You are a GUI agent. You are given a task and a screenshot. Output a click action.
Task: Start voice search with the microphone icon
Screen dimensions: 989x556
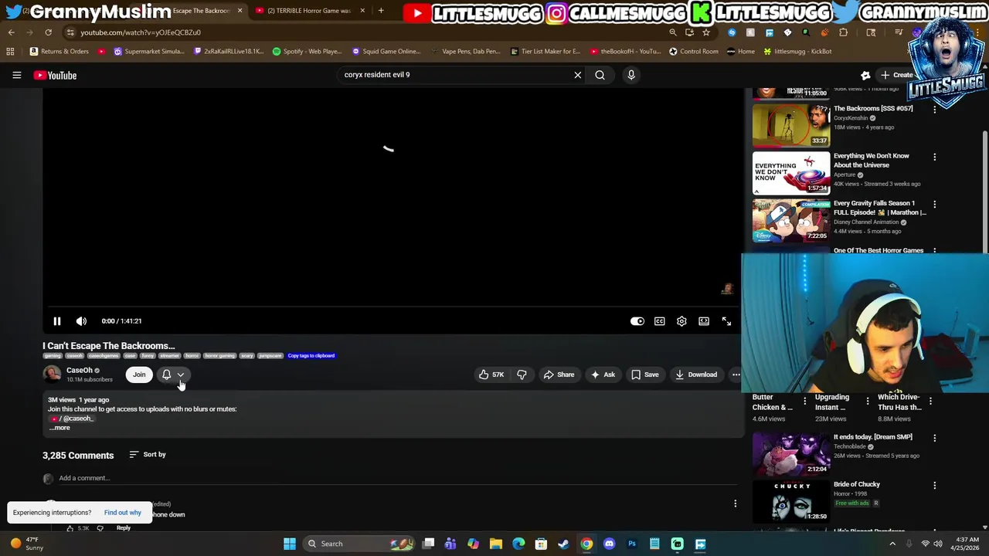click(x=631, y=75)
